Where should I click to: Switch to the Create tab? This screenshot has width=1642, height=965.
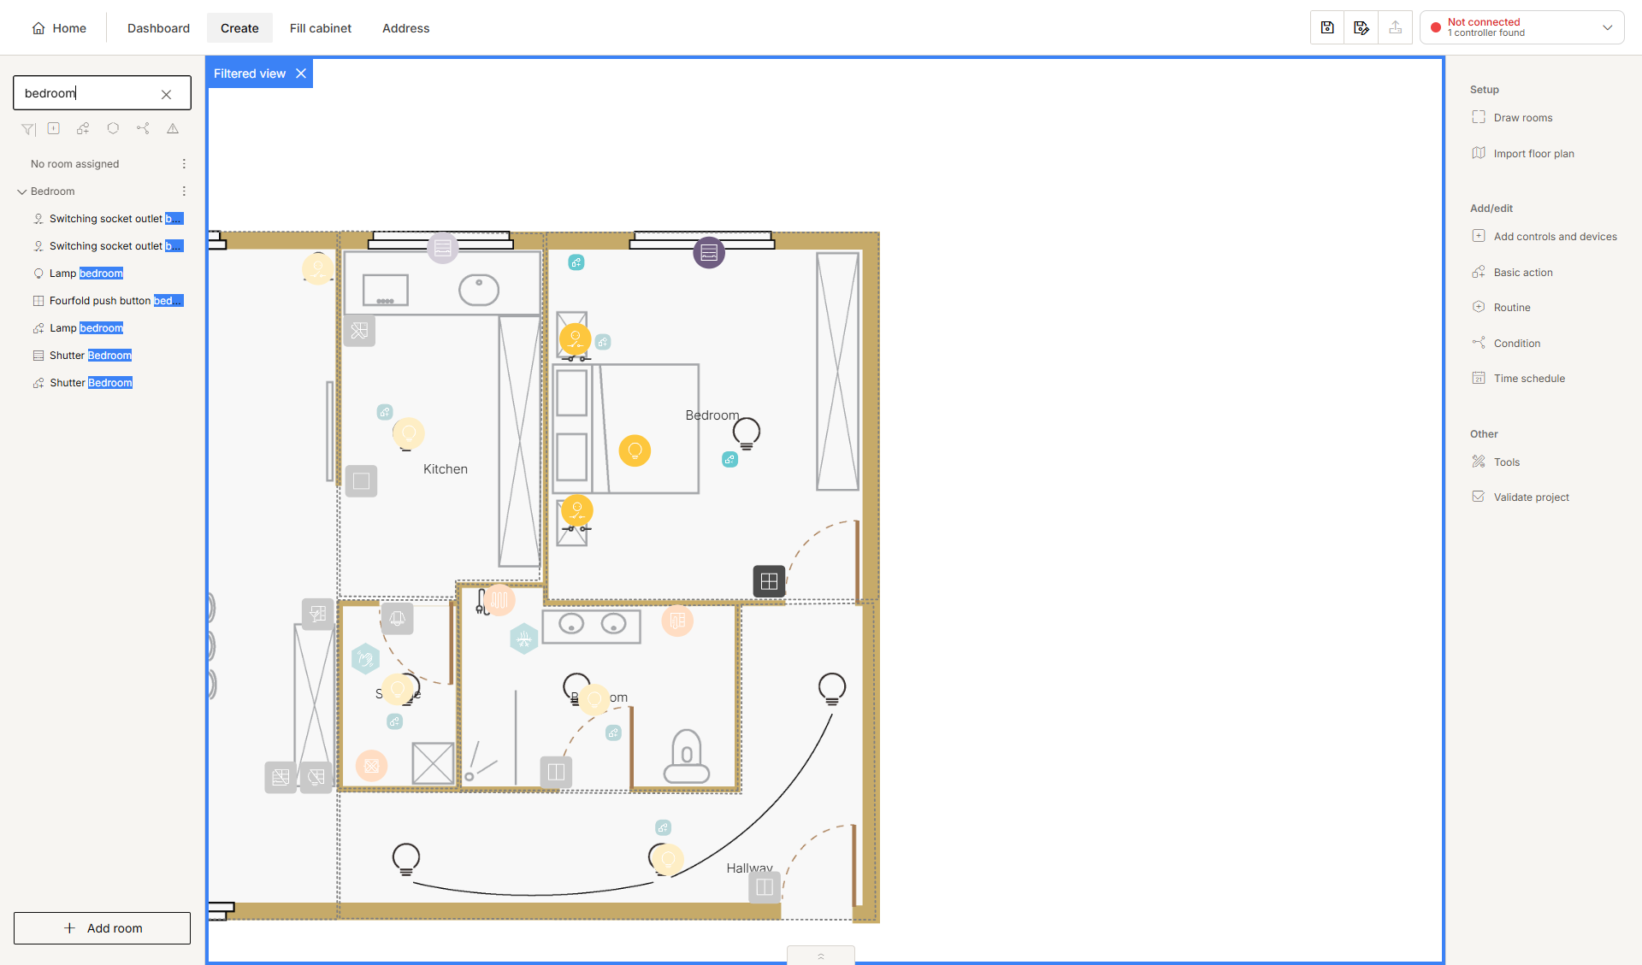[239, 28]
